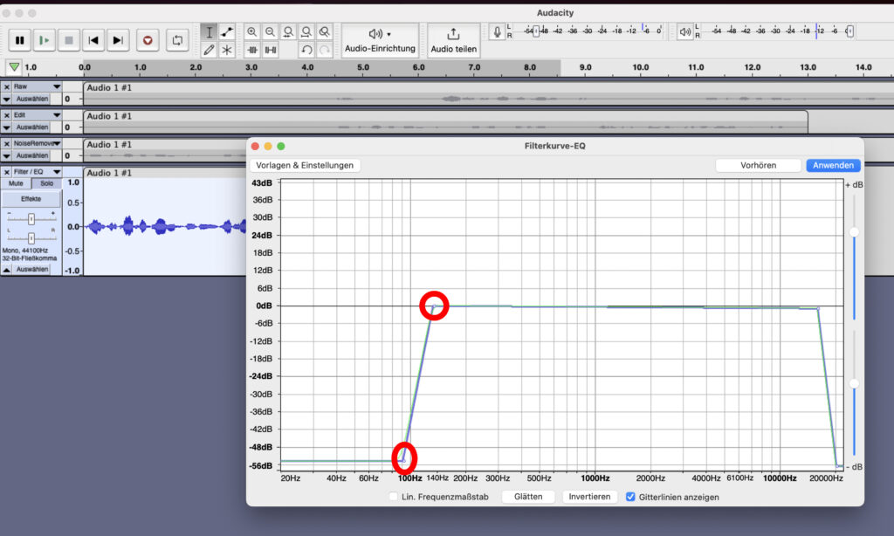Select the Draw (pencil) tool

point(210,50)
